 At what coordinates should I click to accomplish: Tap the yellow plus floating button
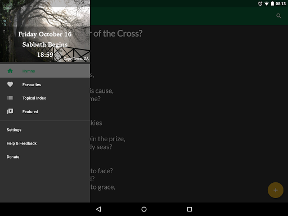(276, 190)
